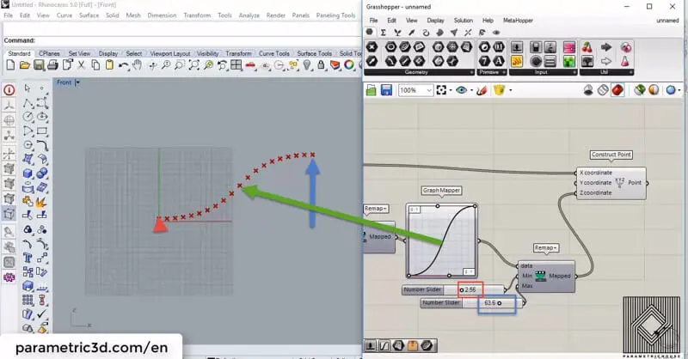Toggle the wireframe preview mode button
688x359 pixels.
point(603,90)
